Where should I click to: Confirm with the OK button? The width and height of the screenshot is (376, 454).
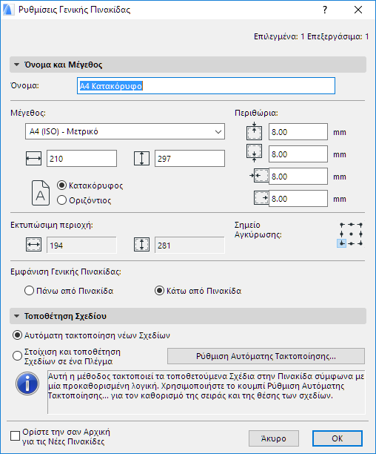pos(337,438)
